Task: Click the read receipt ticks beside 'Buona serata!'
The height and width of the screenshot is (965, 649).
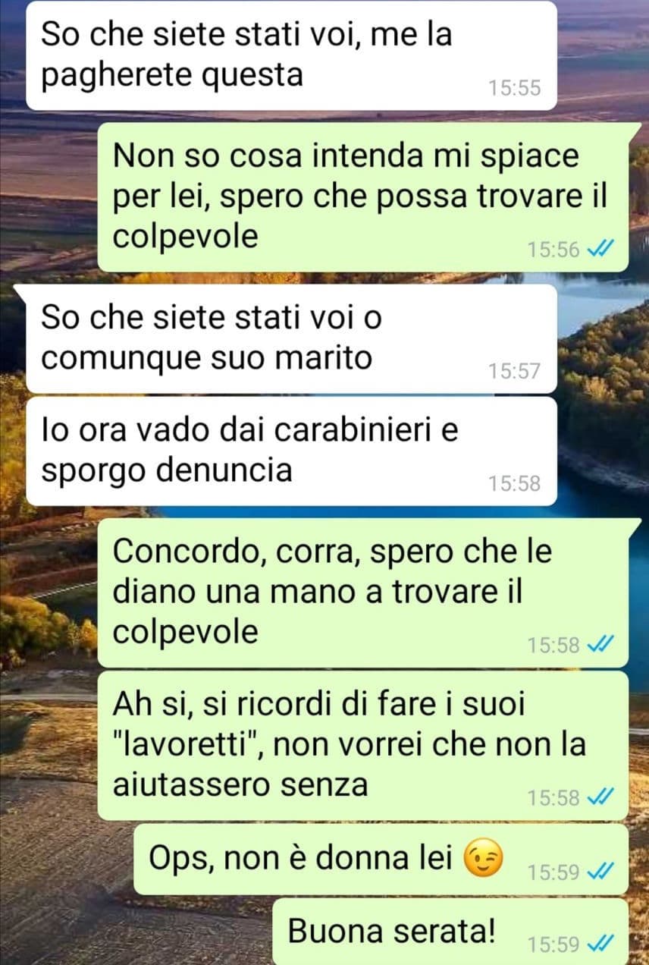Action: tap(600, 944)
